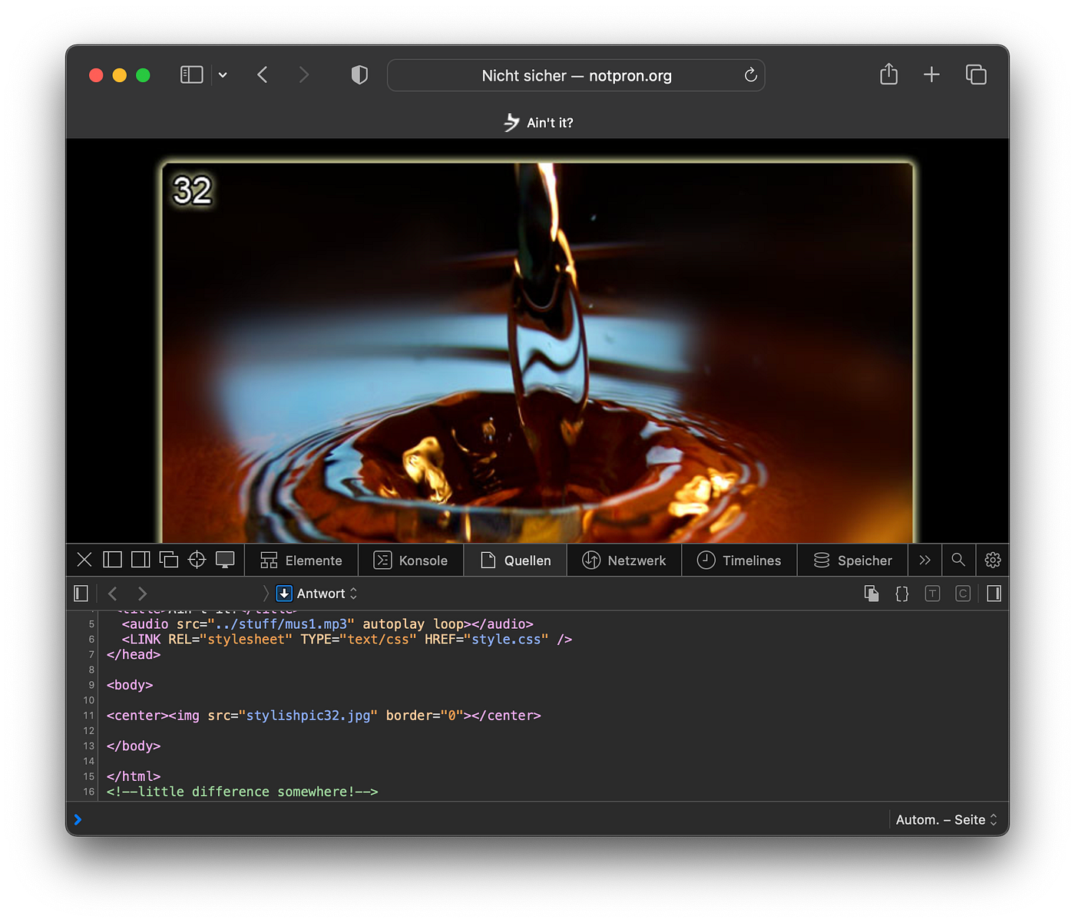Click the Safari sidebar toggle icon
Image resolution: width=1075 pixels, height=923 pixels.
(191, 74)
